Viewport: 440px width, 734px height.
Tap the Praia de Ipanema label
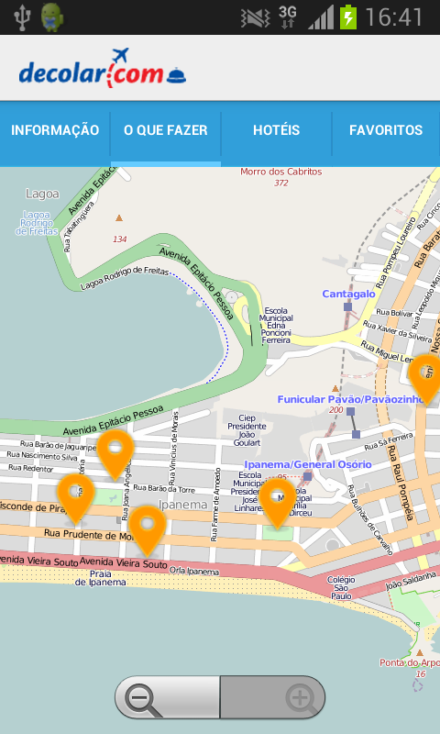coord(101,578)
